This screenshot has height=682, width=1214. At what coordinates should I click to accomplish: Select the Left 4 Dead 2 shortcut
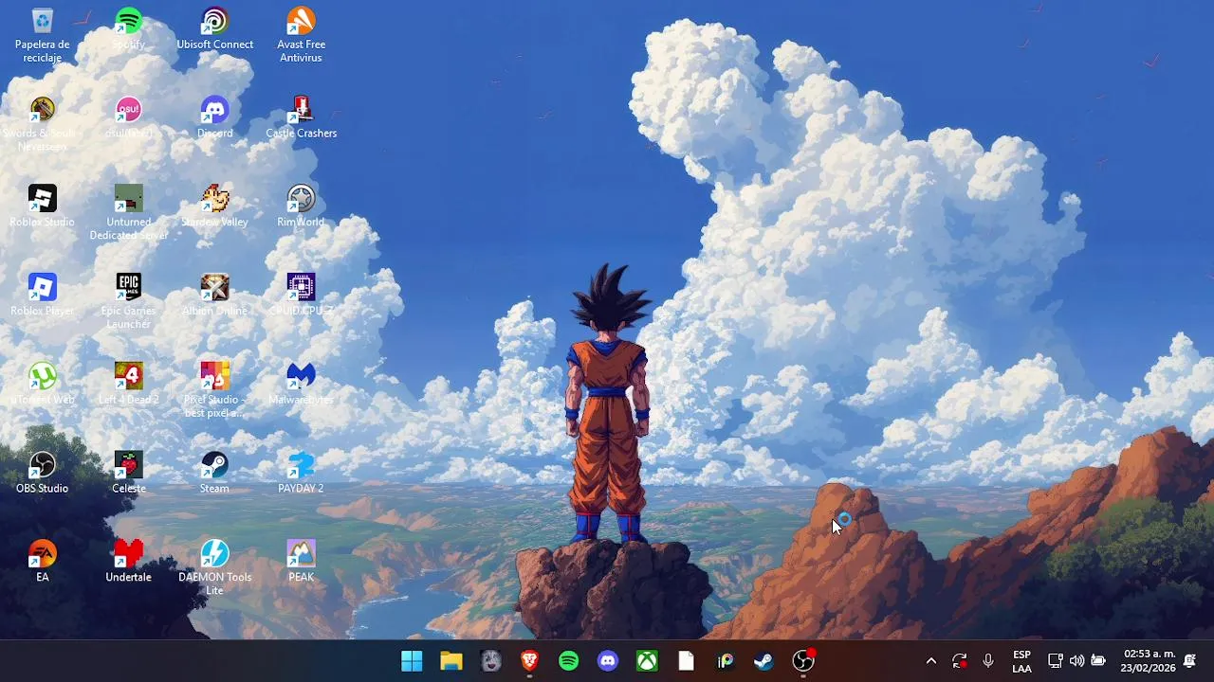[x=128, y=384]
